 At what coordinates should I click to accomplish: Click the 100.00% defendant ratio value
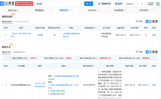pos(146,58)
